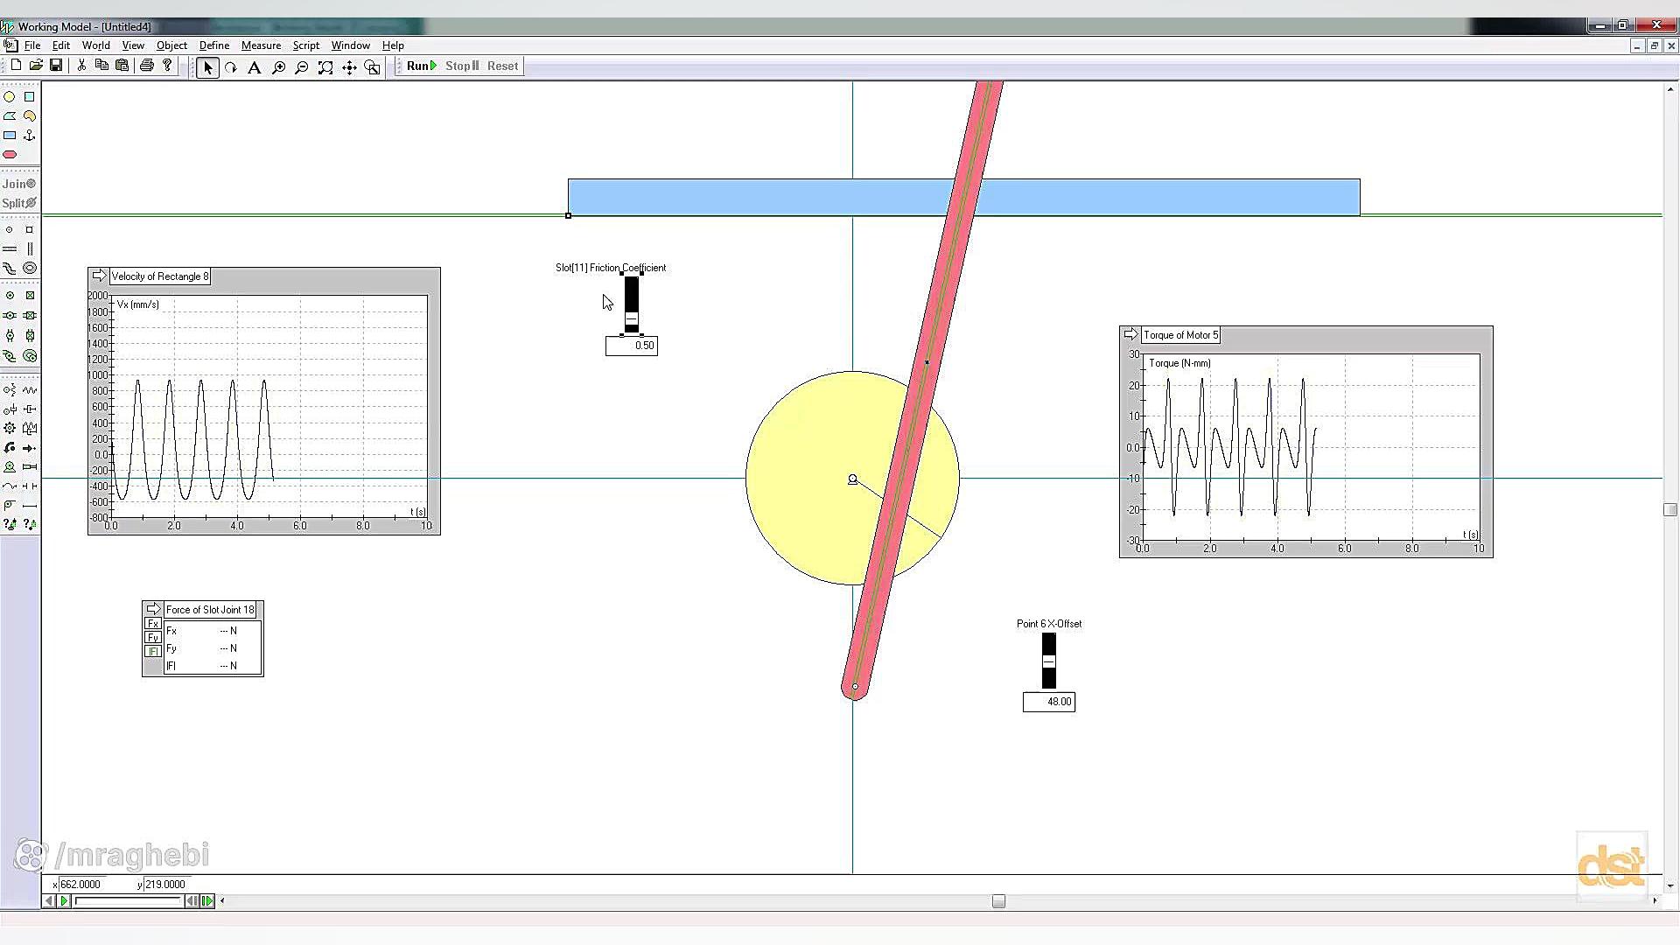The height and width of the screenshot is (945, 1680).
Task: Open the World menu
Action: click(95, 45)
